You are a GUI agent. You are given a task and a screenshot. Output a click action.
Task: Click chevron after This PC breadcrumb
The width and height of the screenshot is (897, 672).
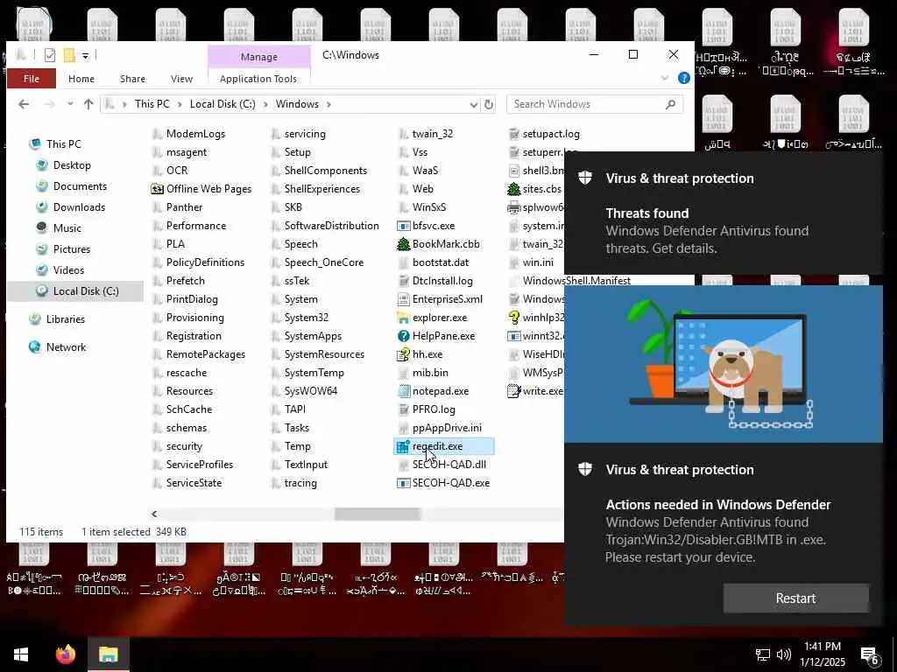click(180, 104)
